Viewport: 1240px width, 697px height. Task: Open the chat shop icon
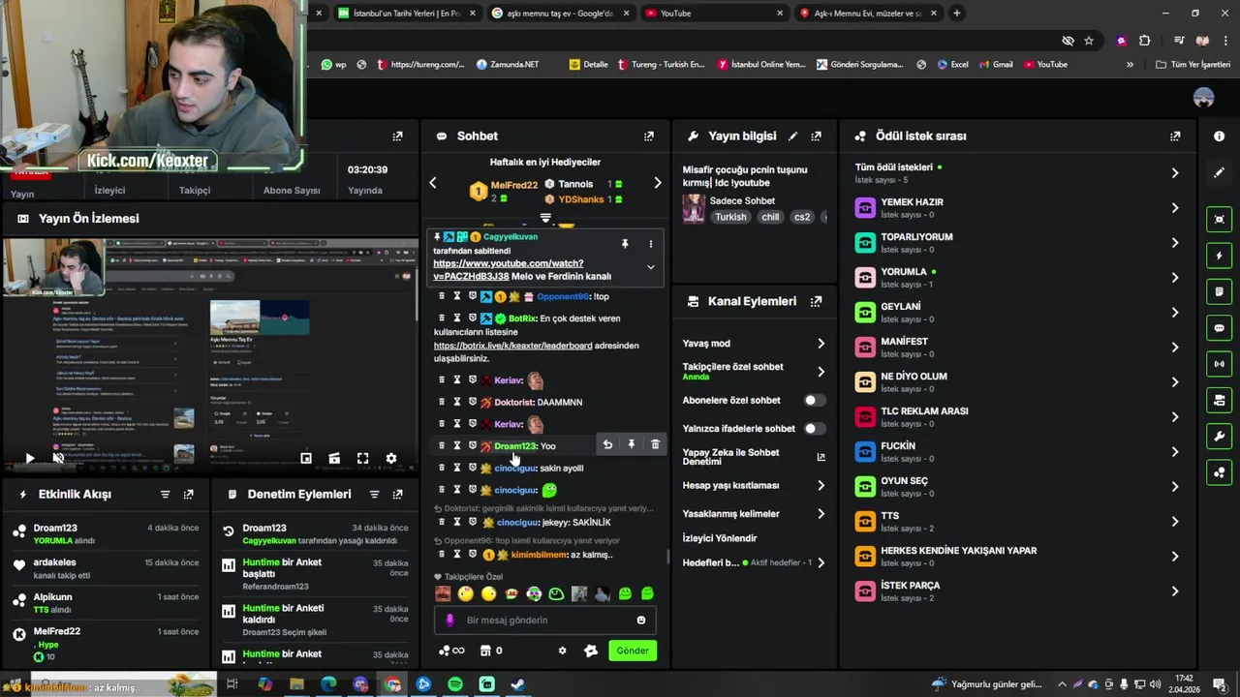point(486,651)
